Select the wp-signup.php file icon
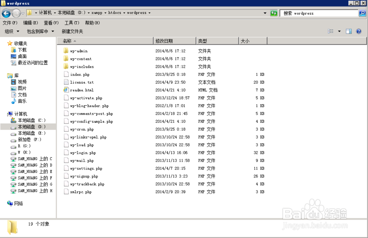Viewport: 368px width, 238px height. click(x=66, y=176)
